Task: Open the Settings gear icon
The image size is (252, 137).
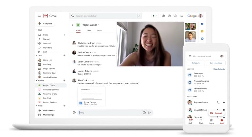Action: point(175,16)
